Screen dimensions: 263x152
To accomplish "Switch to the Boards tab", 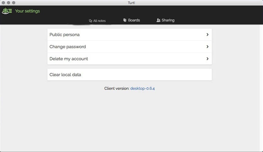I will pos(132,20).
